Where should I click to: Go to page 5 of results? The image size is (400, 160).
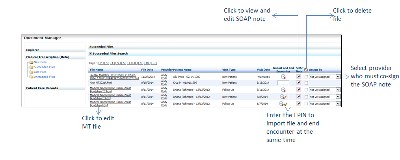[118, 63]
